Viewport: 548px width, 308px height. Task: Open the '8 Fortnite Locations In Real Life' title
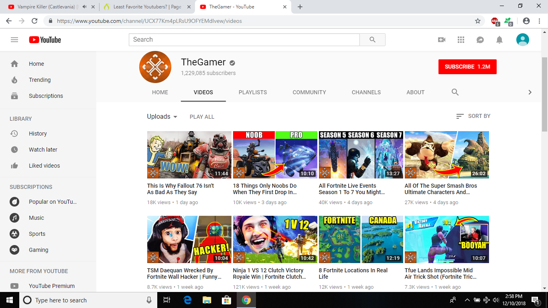353,274
